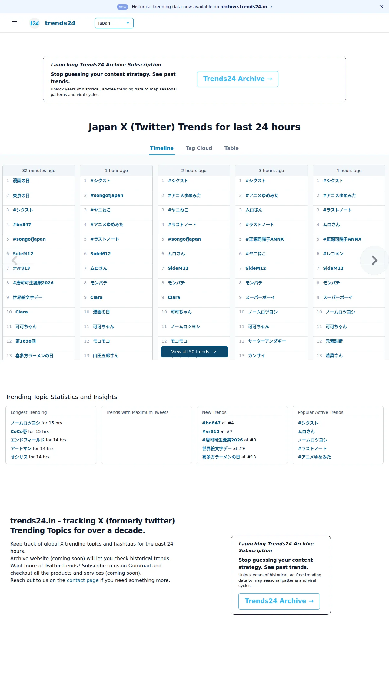Open #songofjapan in 1 hour ago column
This screenshot has width=389, height=673.
click(x=107, y=195)
